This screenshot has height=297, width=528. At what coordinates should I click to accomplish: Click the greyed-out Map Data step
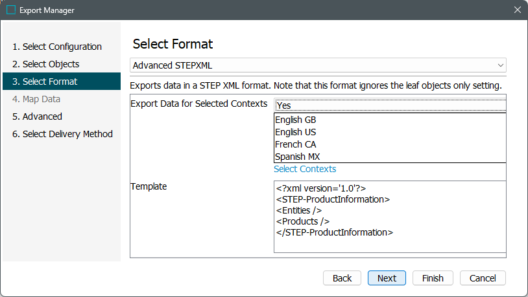tap(42, 99)
